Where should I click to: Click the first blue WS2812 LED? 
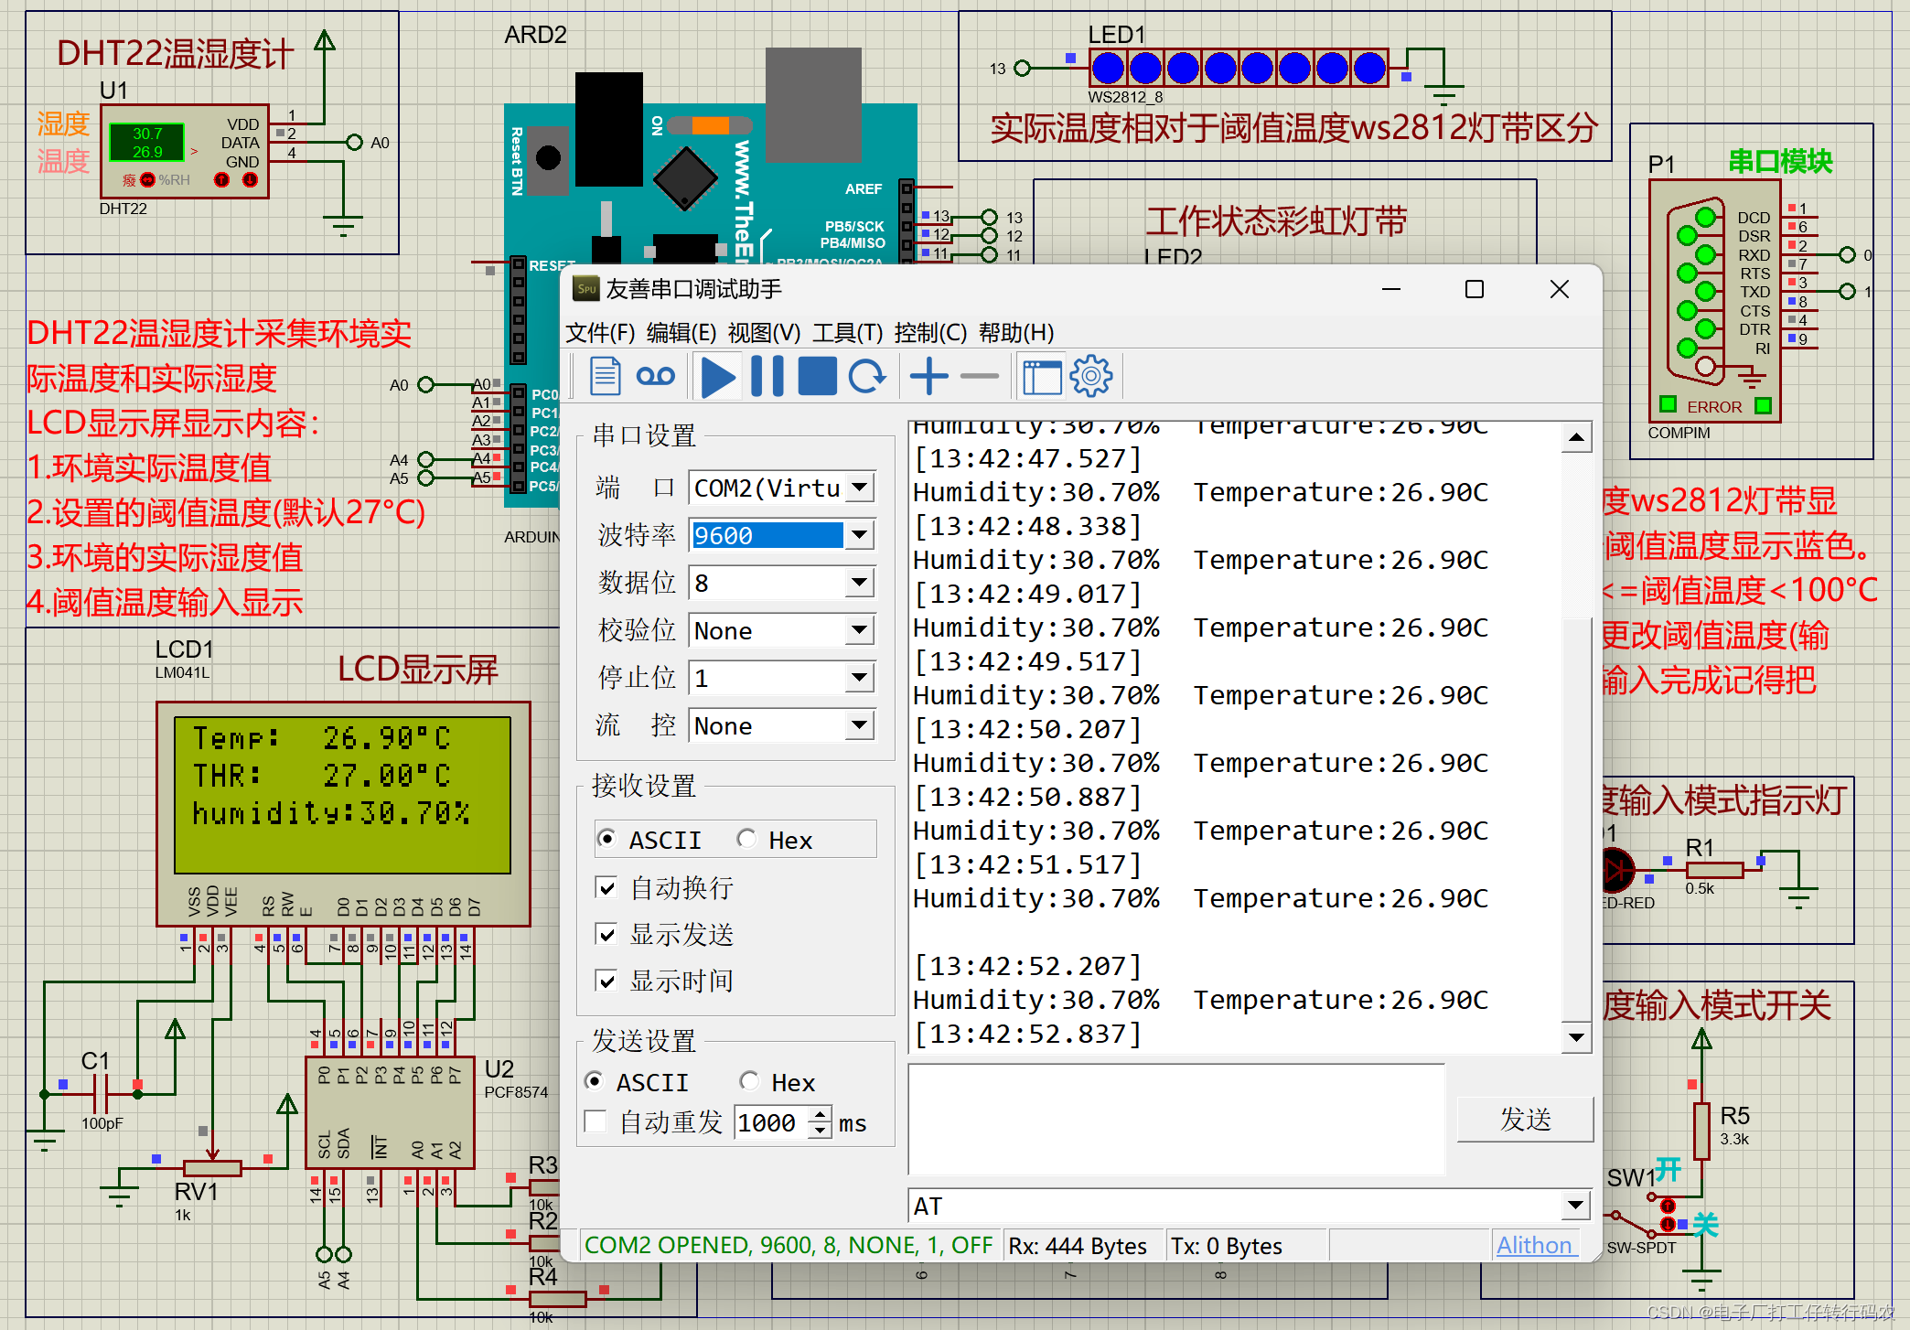coord(1108,68)
